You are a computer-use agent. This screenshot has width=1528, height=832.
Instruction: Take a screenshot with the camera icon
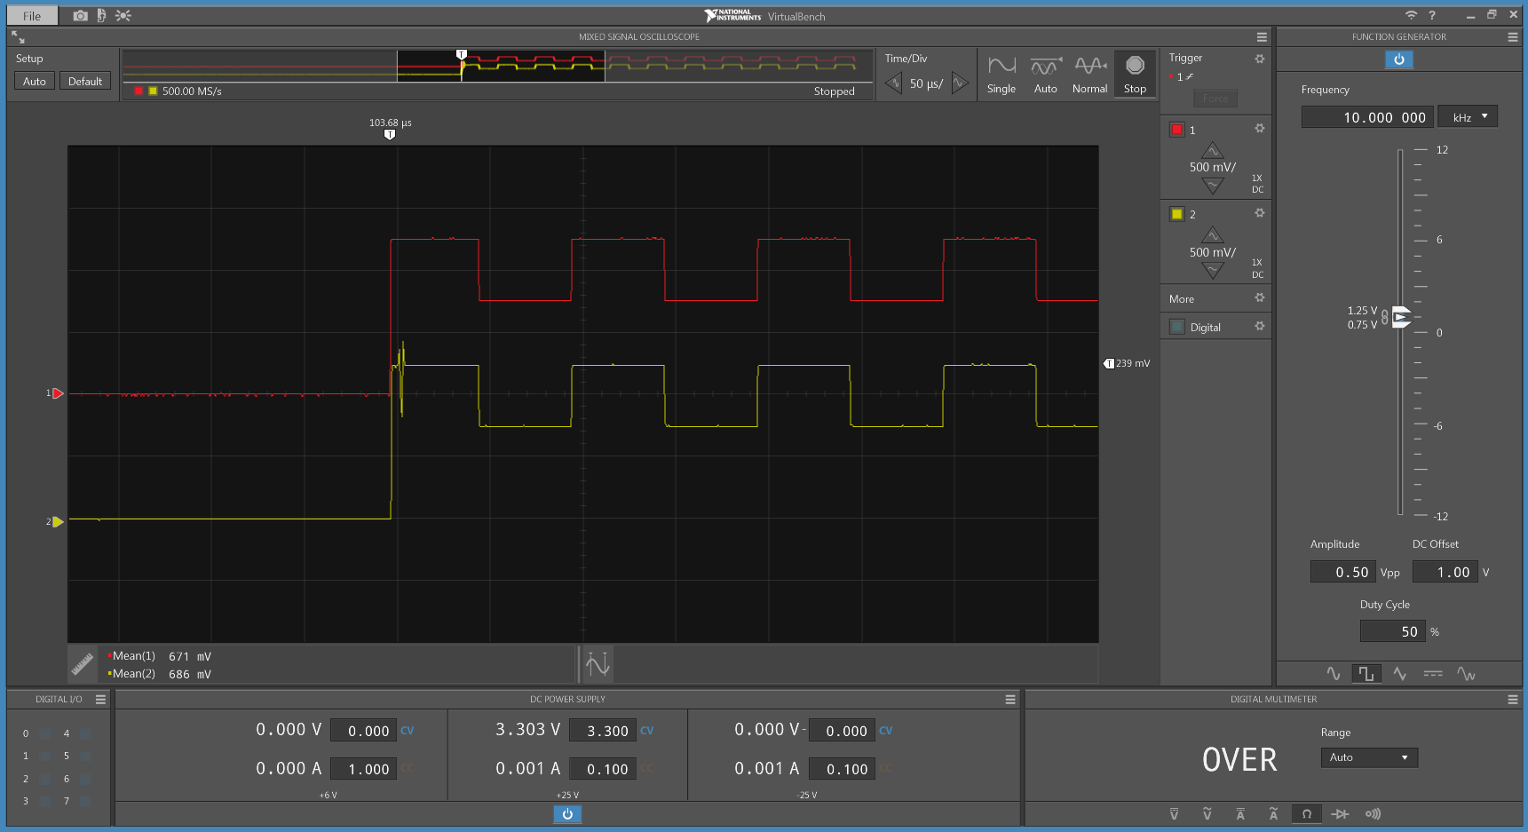pos(80,16)
